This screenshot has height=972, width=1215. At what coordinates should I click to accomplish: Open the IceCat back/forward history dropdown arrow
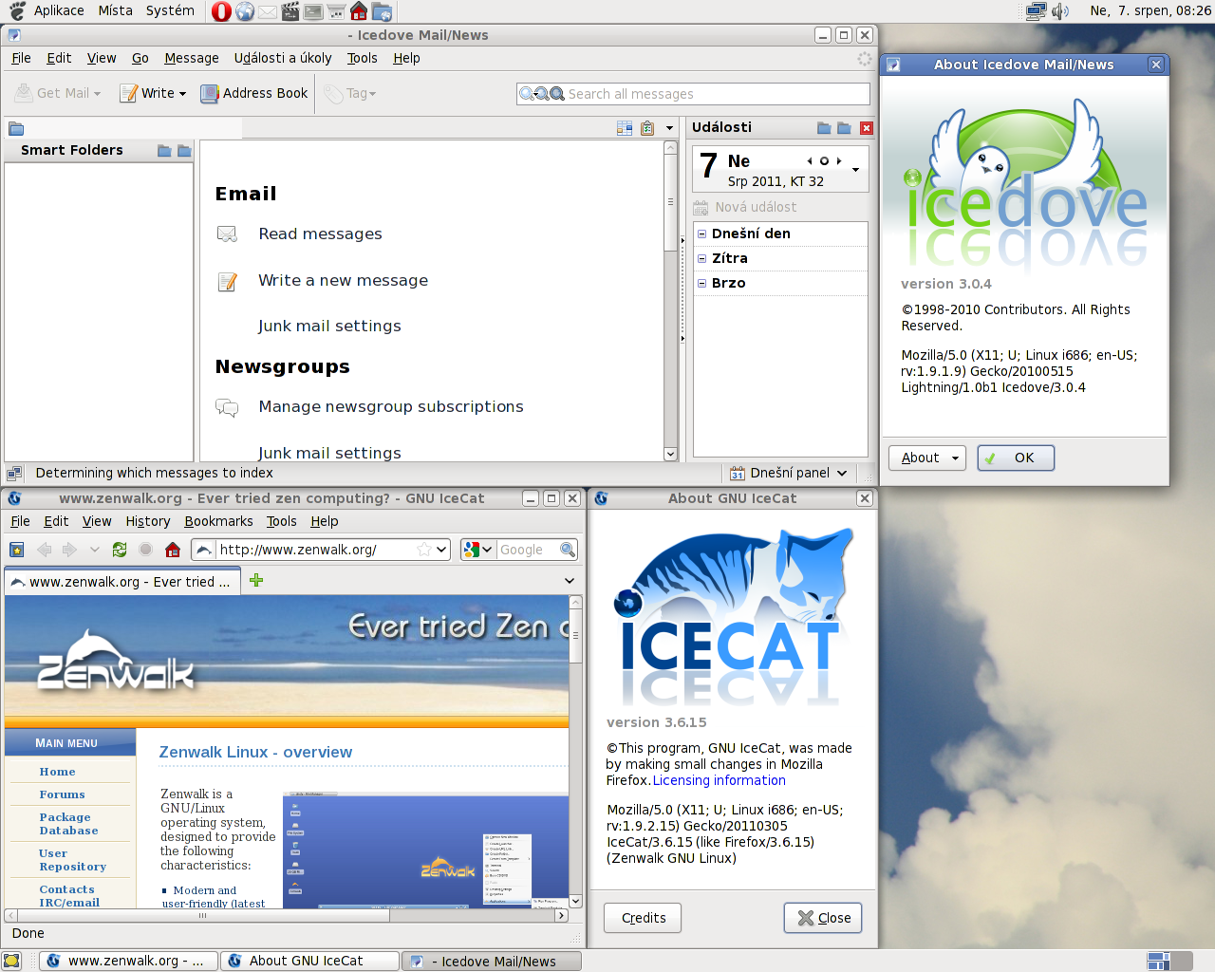94,550
